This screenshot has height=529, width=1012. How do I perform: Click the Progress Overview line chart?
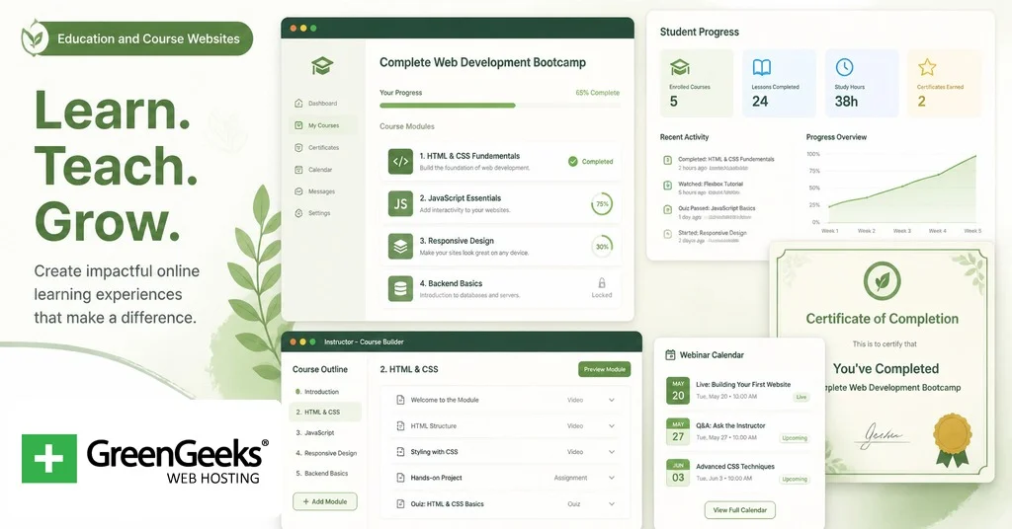click(902, 190)
